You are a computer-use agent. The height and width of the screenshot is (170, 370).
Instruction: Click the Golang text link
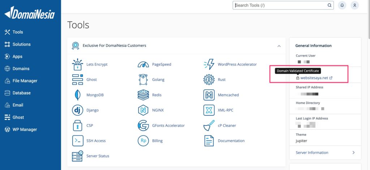tap(158, 80)
